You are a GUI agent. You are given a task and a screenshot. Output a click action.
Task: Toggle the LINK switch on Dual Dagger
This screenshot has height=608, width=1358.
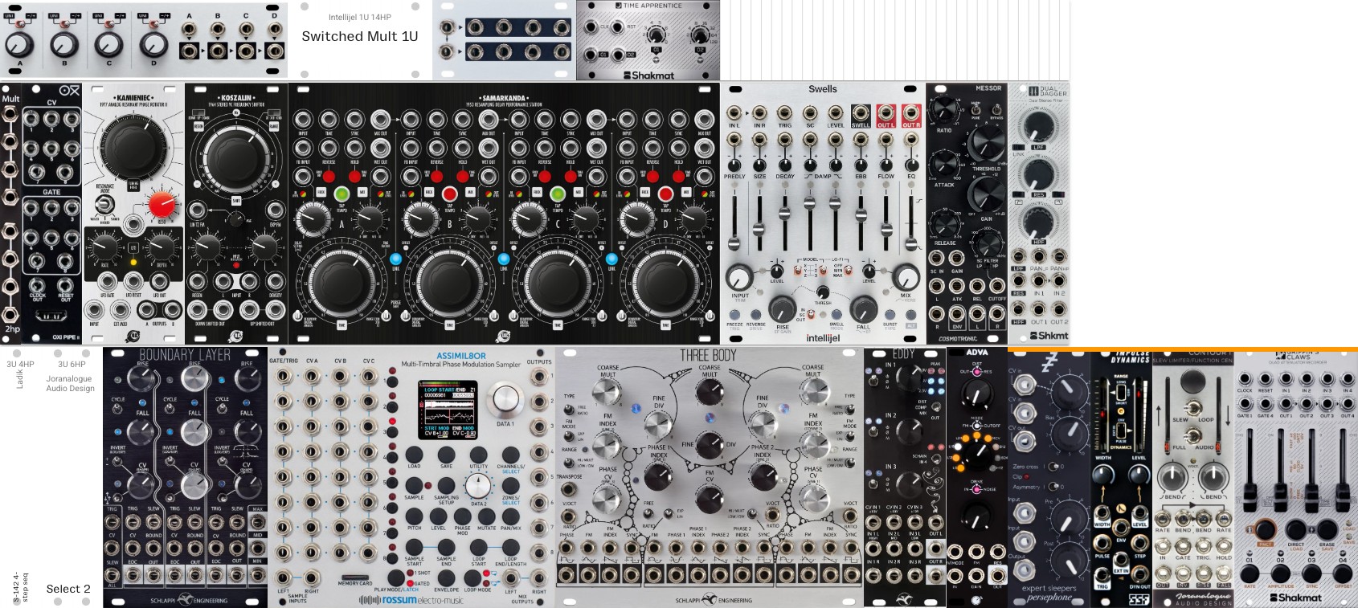pyautogui.click(x=1019, y=145)
